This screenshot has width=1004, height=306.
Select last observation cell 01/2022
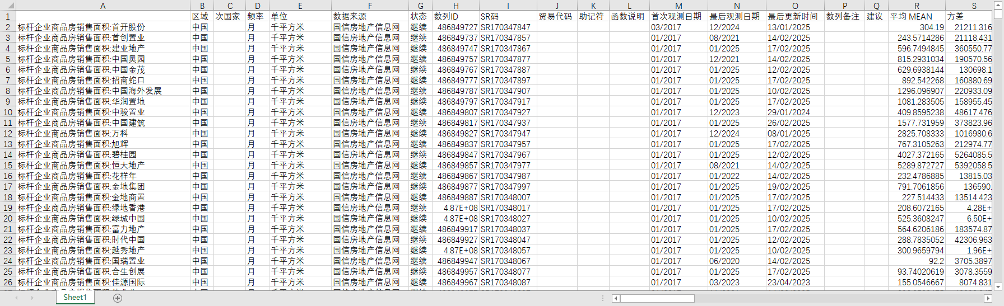click(737, 176)
